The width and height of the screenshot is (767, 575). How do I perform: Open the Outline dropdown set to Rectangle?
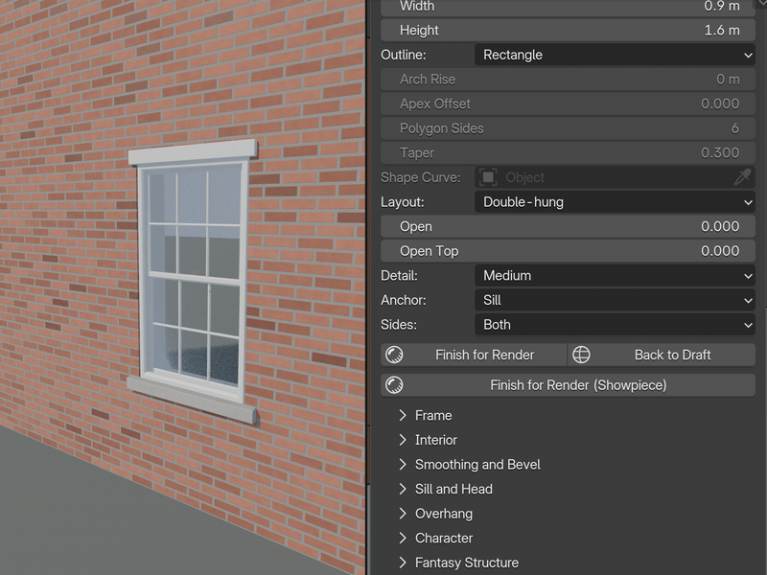pyautogui.click(x=615, y=55)
